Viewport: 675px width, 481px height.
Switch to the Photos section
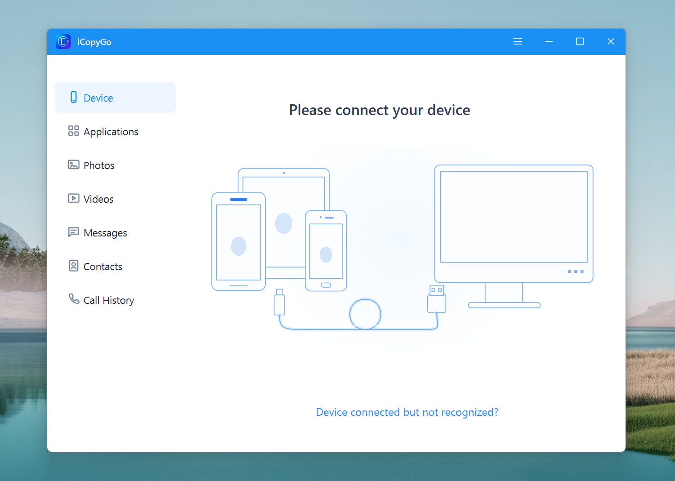coord(99,165)
